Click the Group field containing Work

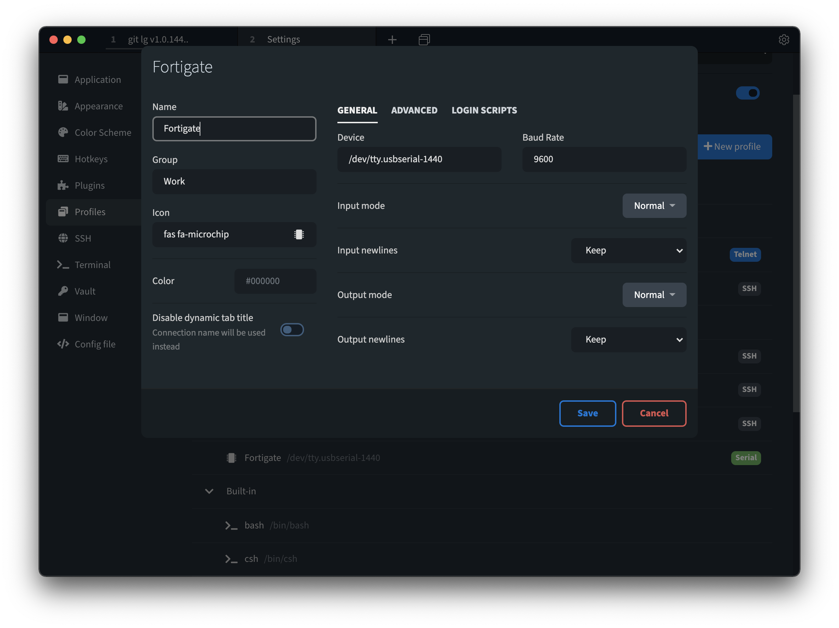234,181
